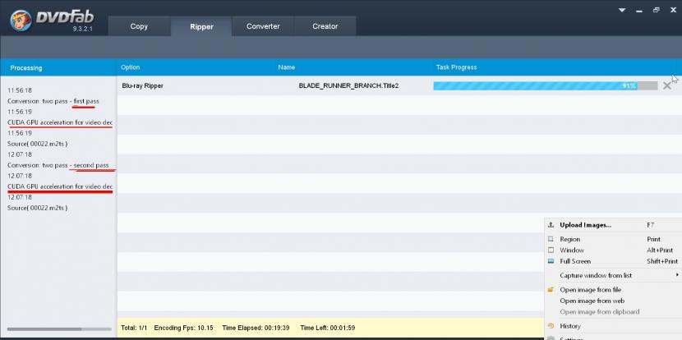The width and height of the screenshot is (682, 340).
Task: Click the 11:56:18 timestamp log entry
Action: coord(20,90)
